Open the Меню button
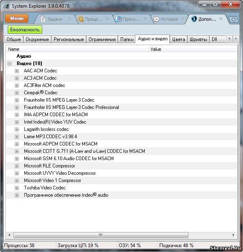 coord(17,18)
